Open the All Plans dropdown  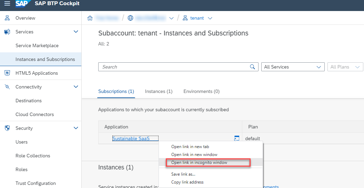tap(345, 67)
